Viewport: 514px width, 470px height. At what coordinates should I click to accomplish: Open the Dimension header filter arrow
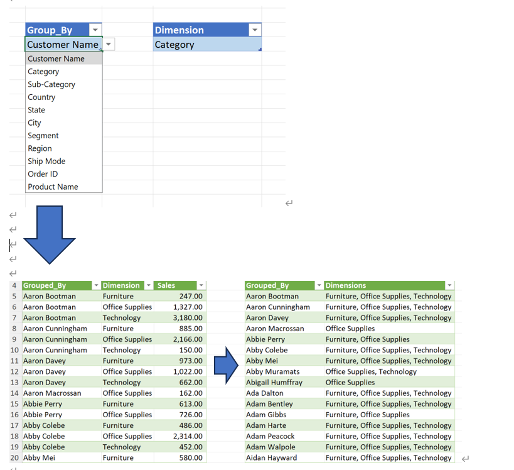click(x=254, y=30)
